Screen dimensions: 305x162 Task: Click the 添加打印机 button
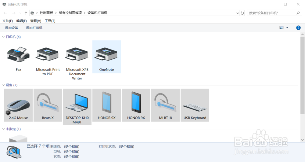(x=34, y=28)
